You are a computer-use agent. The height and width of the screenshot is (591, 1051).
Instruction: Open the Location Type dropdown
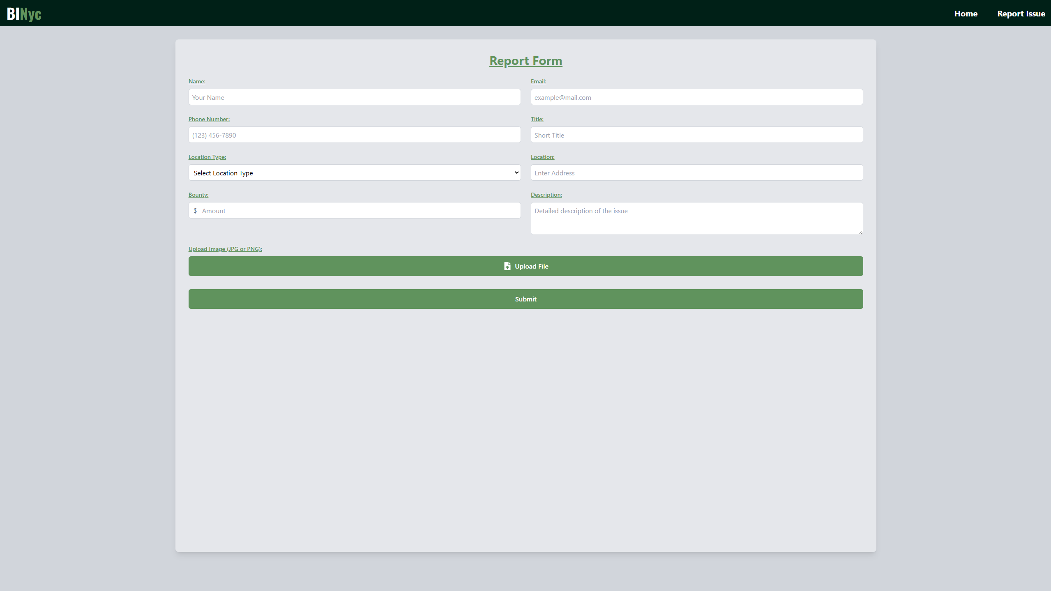[x=353, y=173]
